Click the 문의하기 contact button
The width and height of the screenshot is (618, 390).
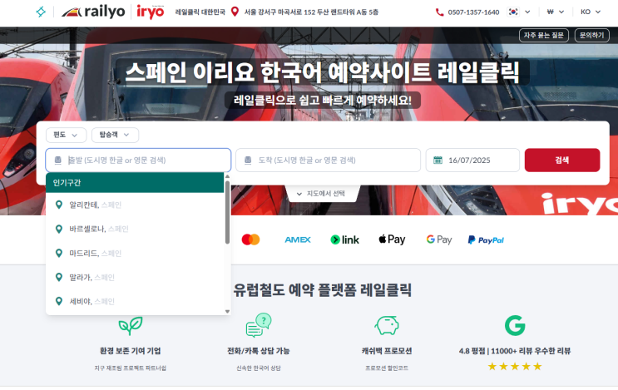point(592,36)
